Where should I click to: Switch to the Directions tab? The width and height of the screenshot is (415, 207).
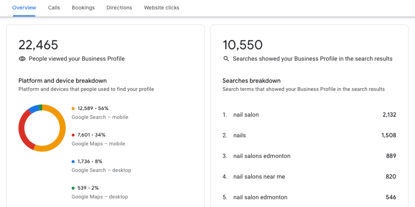119,8
